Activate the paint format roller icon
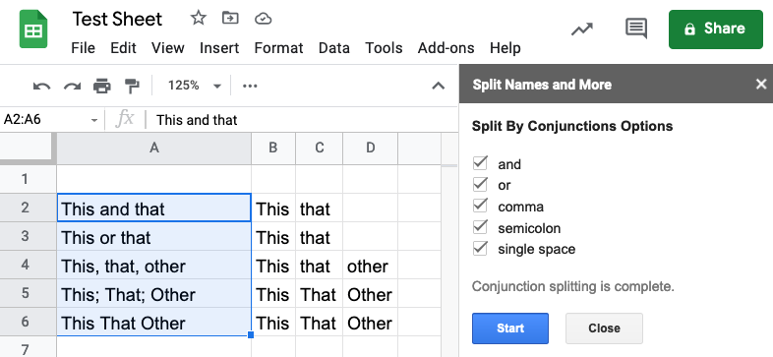This screenshot has width=773, height=357. point(132,86)
